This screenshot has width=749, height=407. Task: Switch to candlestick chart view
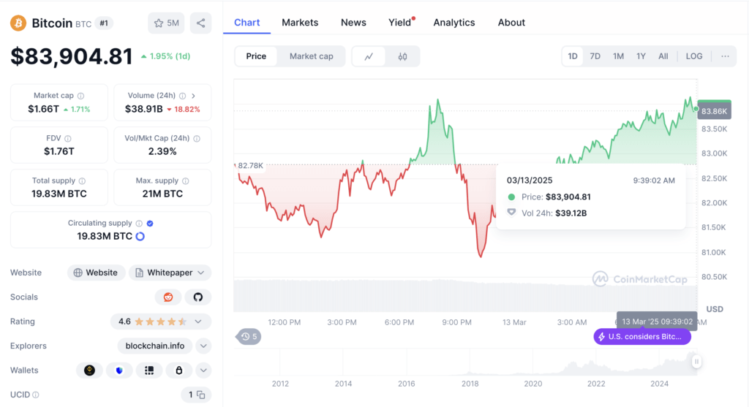(403, 56)
